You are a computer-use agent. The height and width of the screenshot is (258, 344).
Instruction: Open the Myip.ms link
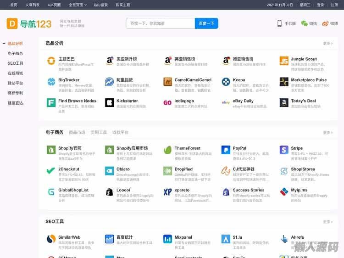299,190
